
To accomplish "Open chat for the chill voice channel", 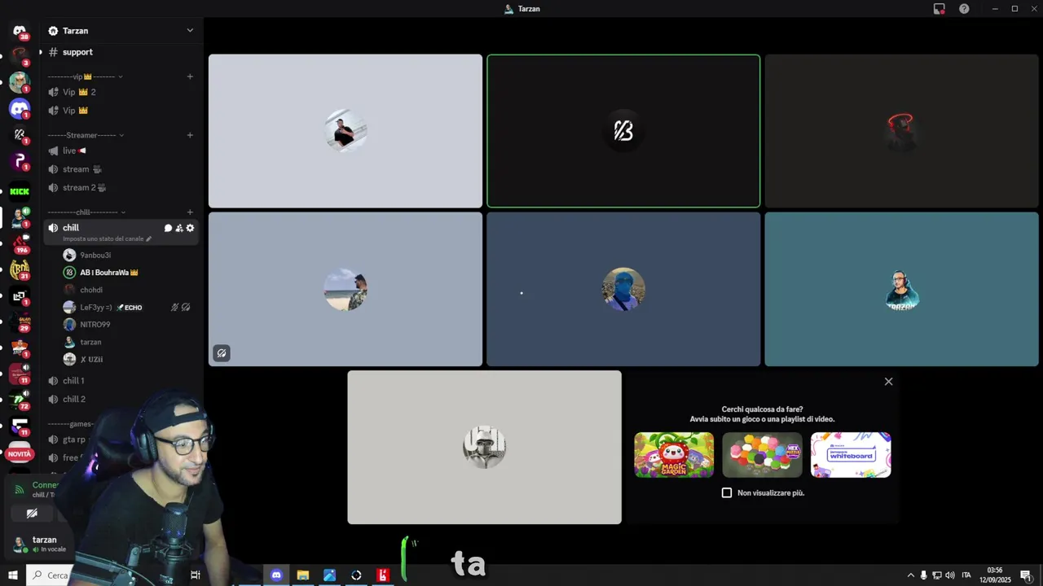I will 168,228.
